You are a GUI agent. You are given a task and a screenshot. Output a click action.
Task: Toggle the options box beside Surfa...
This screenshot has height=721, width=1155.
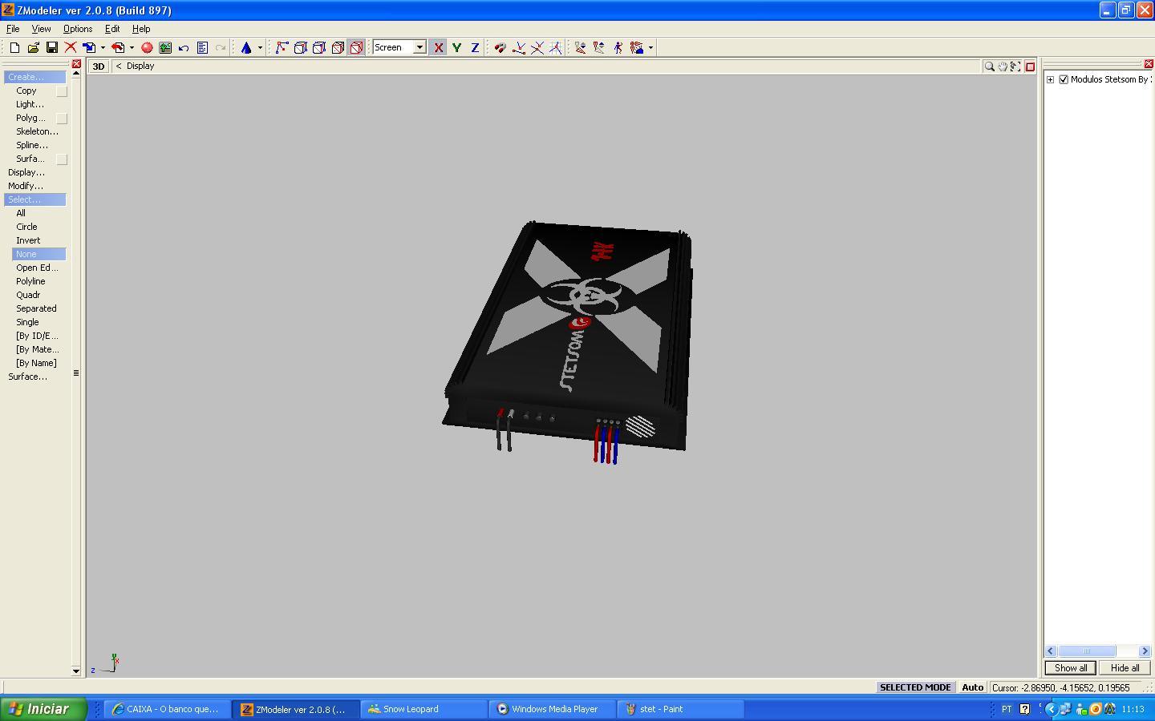coord(62,159)
